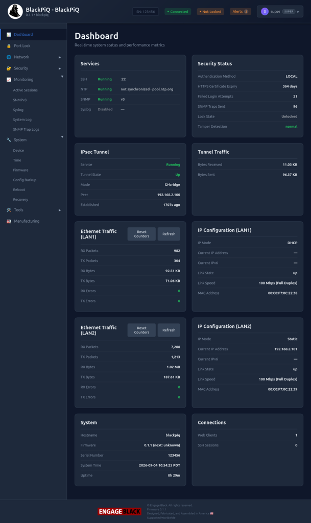The width and height of the screenshot is (311, 523).
Task: Click the BlackPiQ detective logo
Action: (15, 11)
